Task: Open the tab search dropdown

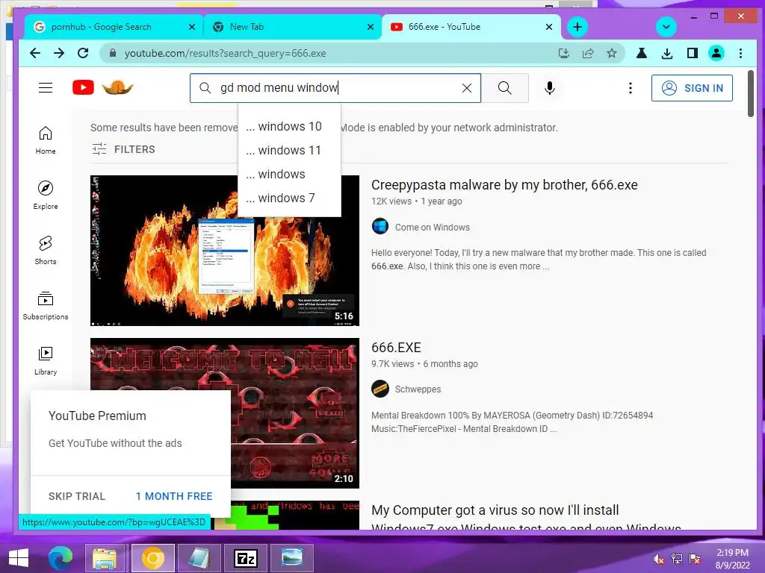Action: click(666, 27)
